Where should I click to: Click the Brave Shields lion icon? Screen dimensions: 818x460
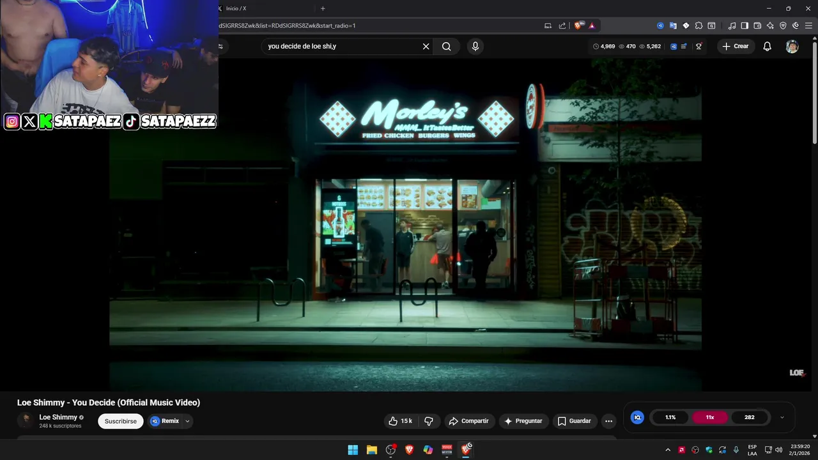pos(578,26)
